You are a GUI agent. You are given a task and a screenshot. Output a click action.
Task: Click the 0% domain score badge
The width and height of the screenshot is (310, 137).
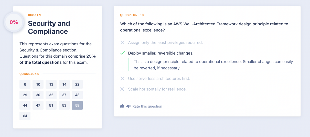pyautogui.click(x=14, y=22)
